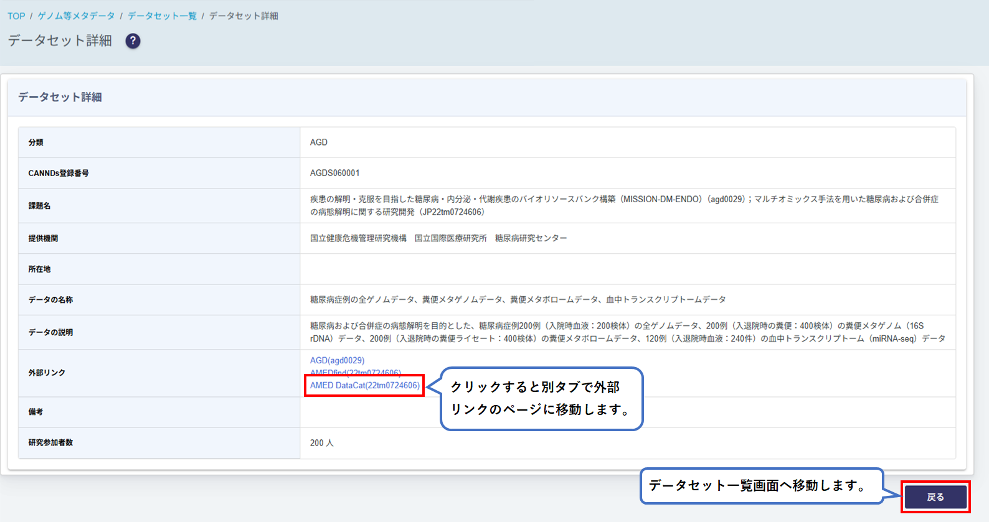This screenshot has width=989, height=522.
Task: Click the callout about データセット一覧画面
Action: pyautogui.click(x=761, y=485)
